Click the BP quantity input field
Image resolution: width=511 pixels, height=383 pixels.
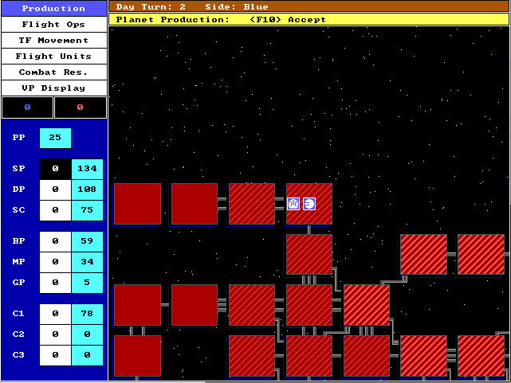(x=55, y=240)
